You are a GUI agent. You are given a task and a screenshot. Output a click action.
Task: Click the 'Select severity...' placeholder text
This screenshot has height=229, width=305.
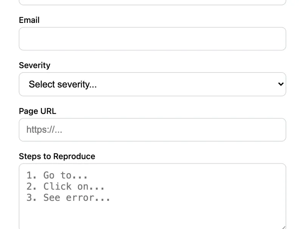pyautogui.click(x=63, y=84)
